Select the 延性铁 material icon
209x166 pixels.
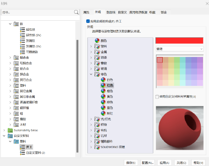22,29
